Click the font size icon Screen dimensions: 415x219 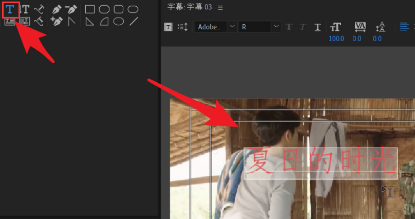(335, 27)
